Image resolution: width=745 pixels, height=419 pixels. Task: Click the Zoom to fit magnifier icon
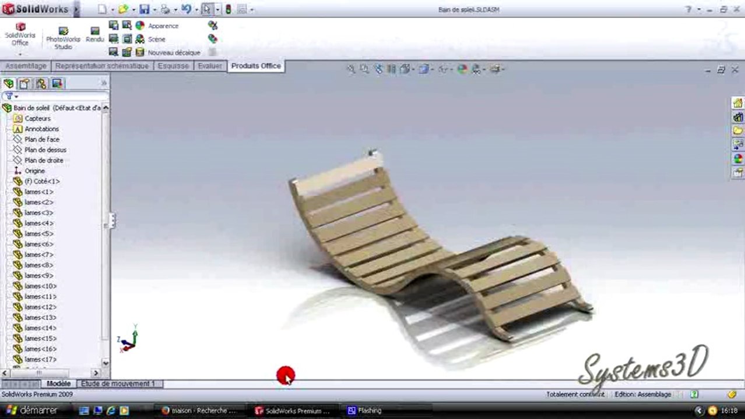tap(351, 69)
